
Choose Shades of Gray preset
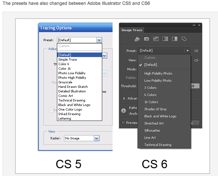pyautogui.click(x=164, y=109)
